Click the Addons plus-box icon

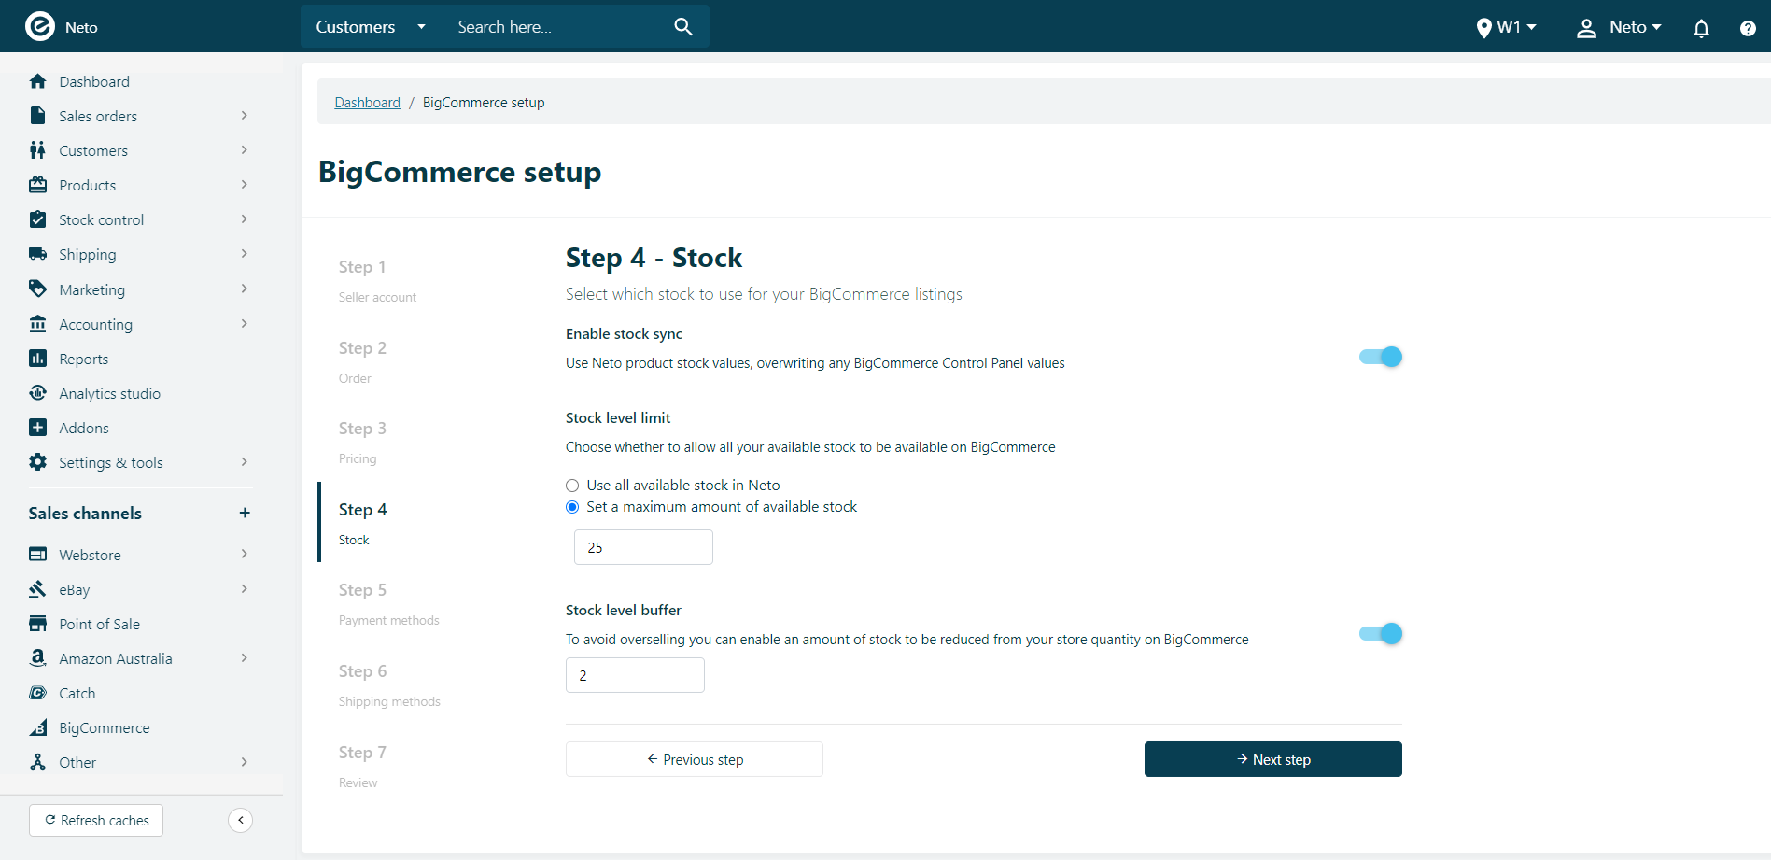(x=37, y=428)
